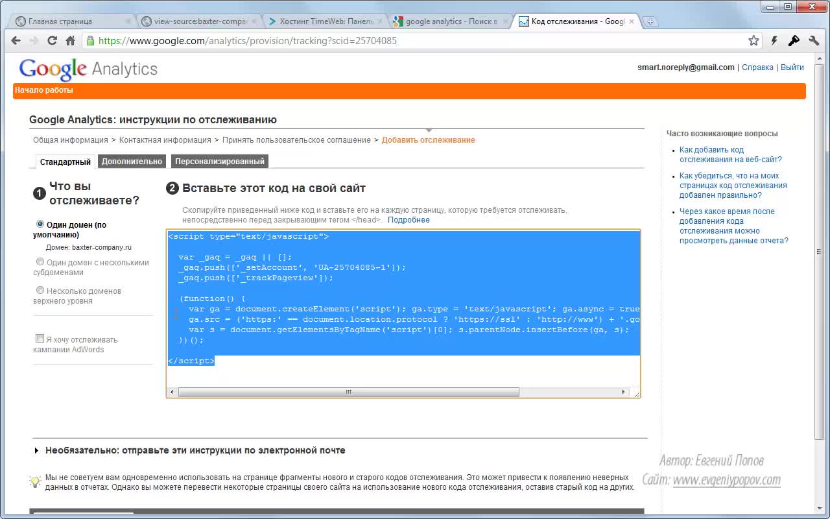Click 'Домен: baxter-company.ru' text
830x519 pixels.
pyautogui.click(x=89, y=248)
